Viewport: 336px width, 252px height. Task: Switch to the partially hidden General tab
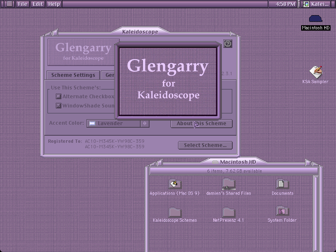click(108, 75)
